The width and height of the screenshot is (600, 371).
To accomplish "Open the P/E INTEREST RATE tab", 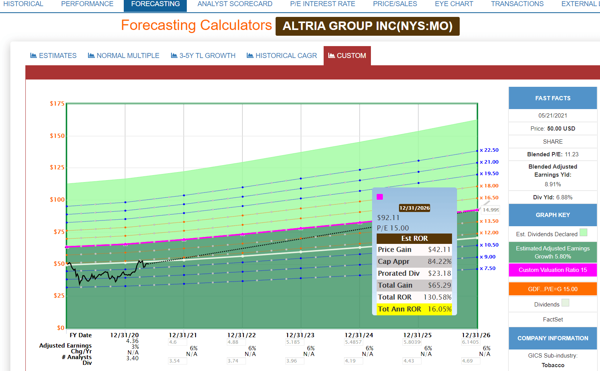I will pyautogui.click(x=322, y=4).
